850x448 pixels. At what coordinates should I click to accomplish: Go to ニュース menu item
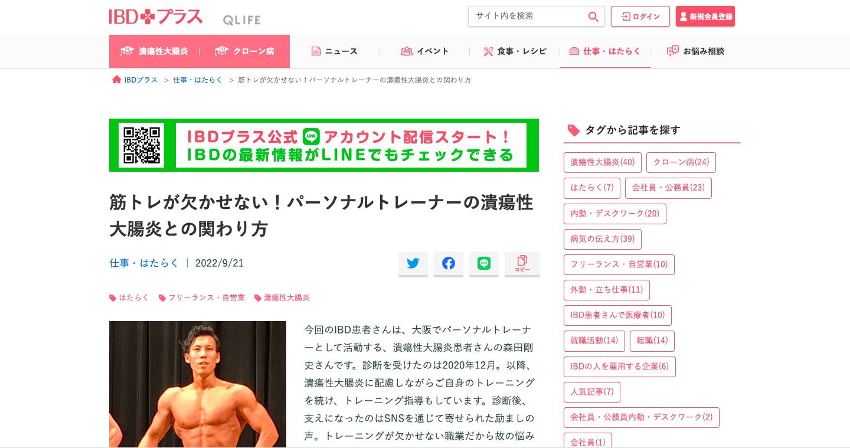pyautogui.click(x=335, y=51)
